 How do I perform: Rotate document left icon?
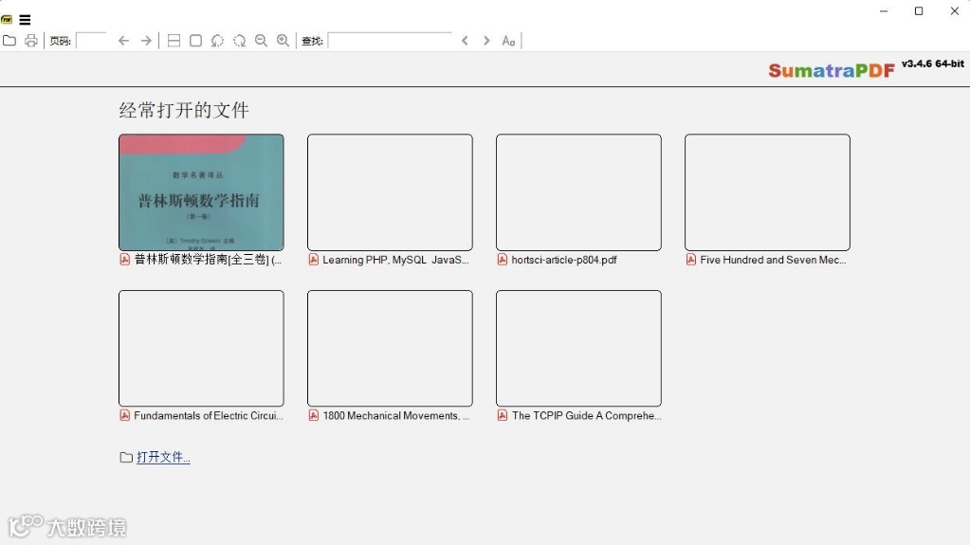tap(217, 41)
